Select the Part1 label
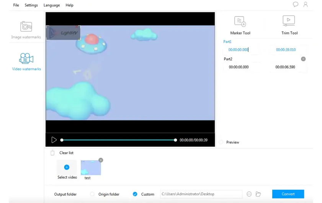The height and width of the screenshot is (203, 322). (x=227, y=42)
